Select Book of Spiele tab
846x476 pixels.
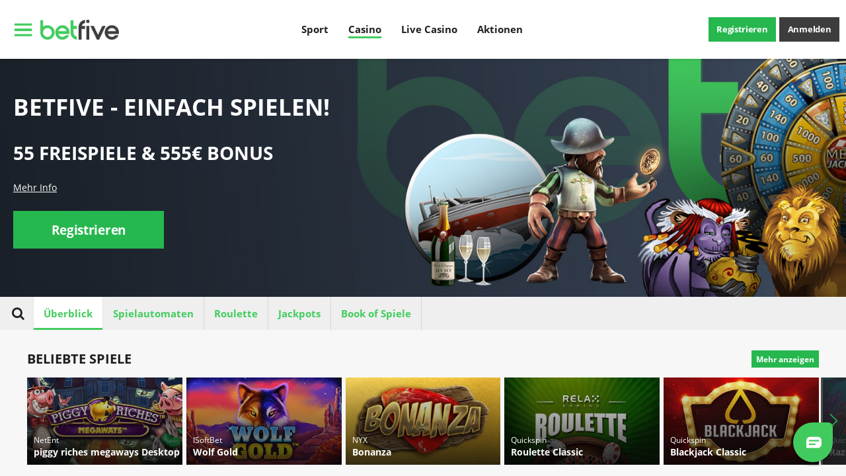point(376,313)
